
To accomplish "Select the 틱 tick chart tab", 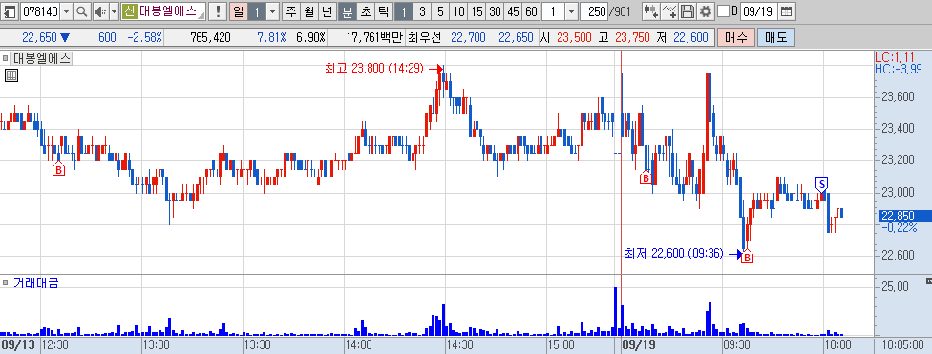I will pos(384,10).
